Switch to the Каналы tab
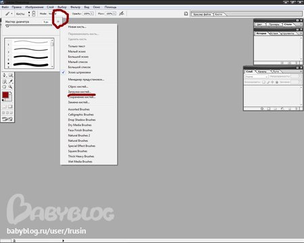Screen dimensions: 304x243 tap(262, 72)
